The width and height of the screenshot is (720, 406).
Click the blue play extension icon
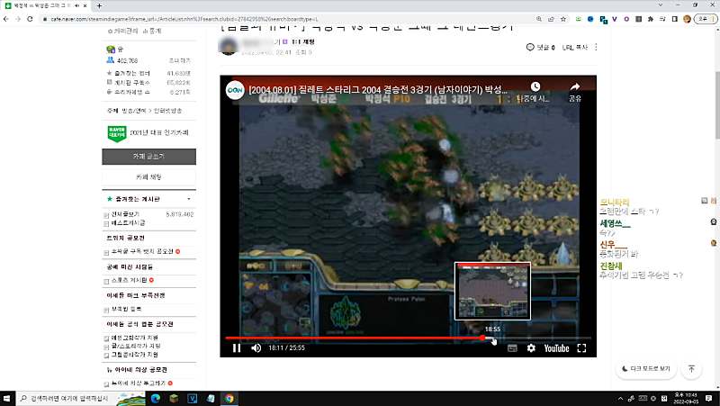coord(590,19)
